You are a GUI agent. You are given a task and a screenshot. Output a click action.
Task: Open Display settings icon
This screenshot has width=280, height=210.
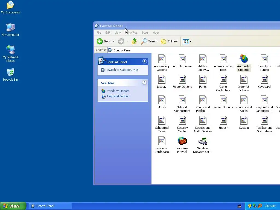click(x=162, y=81)
